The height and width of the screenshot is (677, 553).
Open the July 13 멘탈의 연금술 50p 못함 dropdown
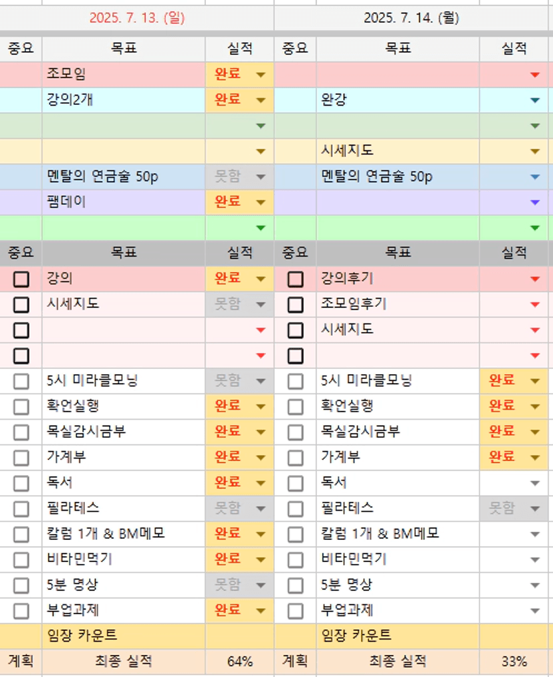(x=261, y=177)
